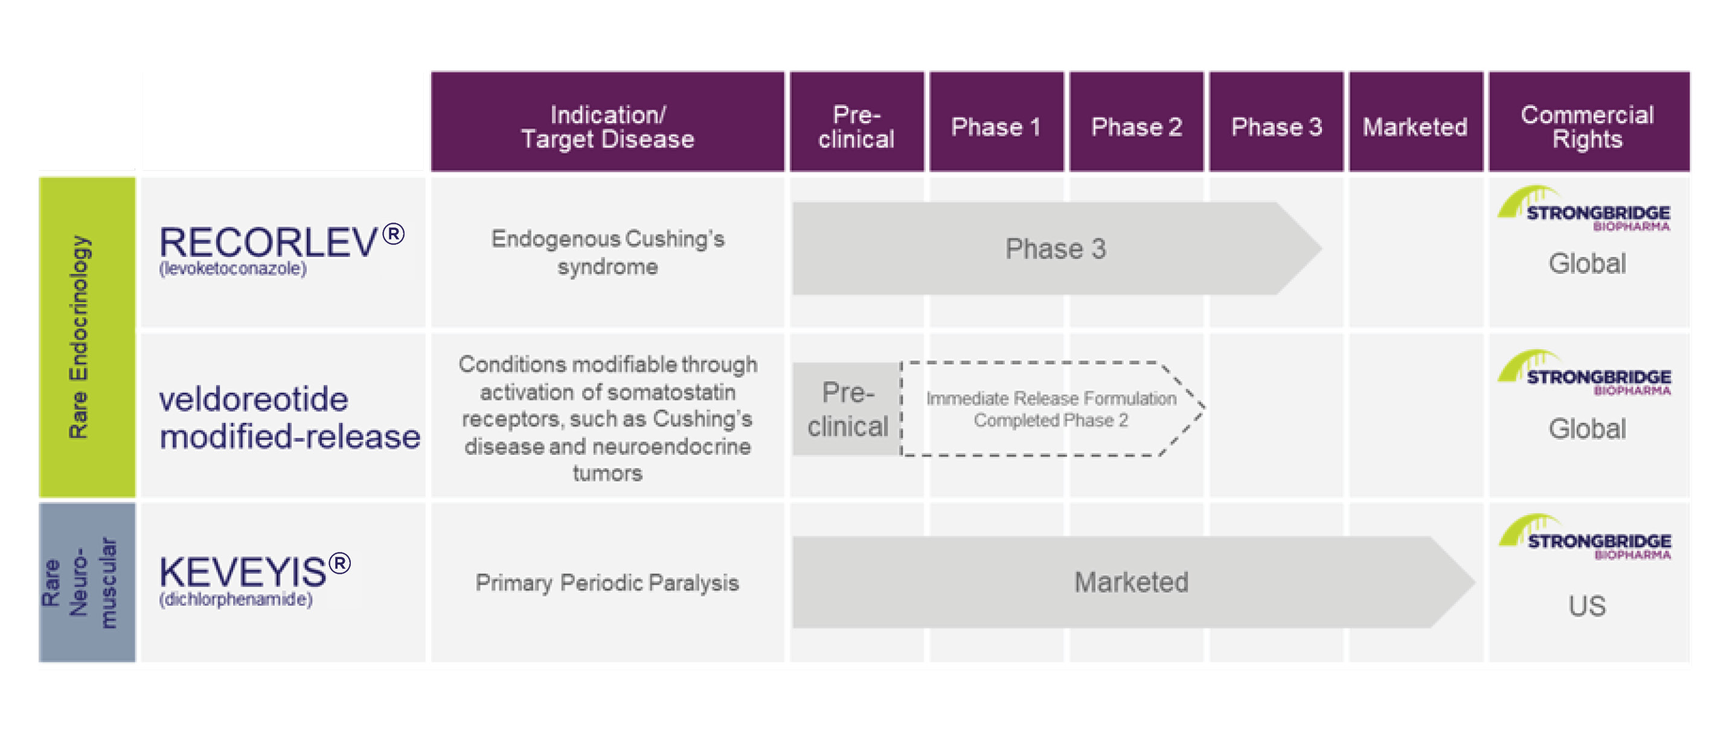Click the Primary Periodic Paralysis indication text

coord(607,583)
